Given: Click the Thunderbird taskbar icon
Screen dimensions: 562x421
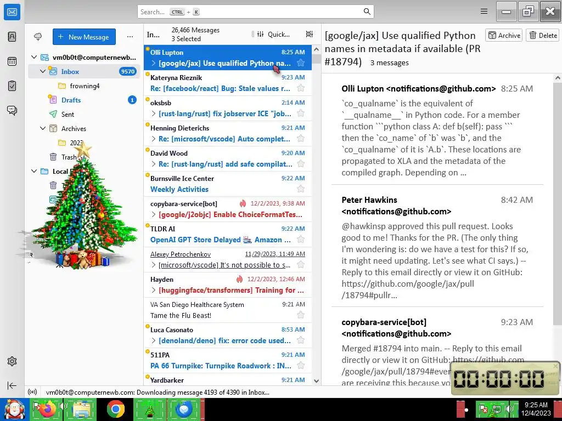Looking at the screenshot, I should pos(183,409).
